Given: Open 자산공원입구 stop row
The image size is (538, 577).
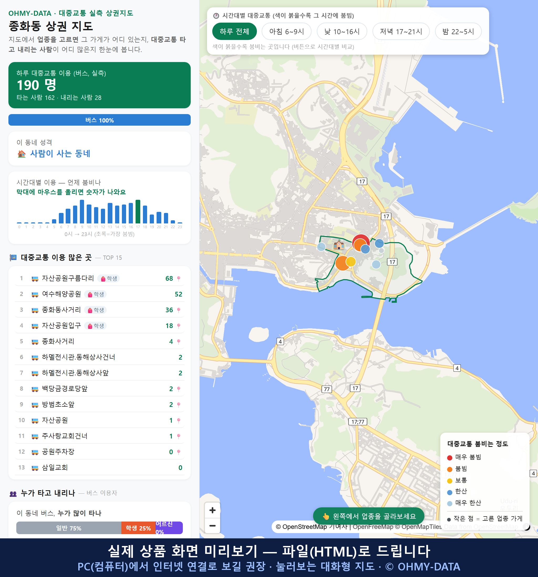Looking at the screenshot, I should click(x=100, y=326).
